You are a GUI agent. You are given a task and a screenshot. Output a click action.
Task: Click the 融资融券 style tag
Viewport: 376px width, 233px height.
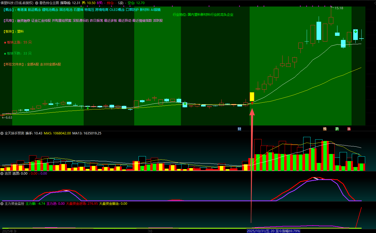coord(23,21)
